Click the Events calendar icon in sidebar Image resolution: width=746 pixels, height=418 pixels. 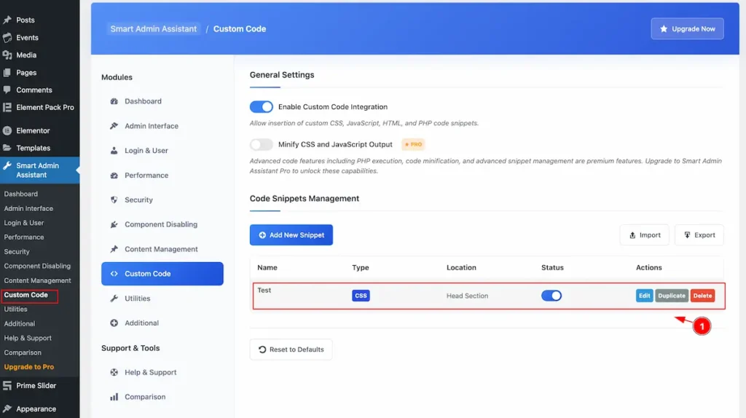7,38
